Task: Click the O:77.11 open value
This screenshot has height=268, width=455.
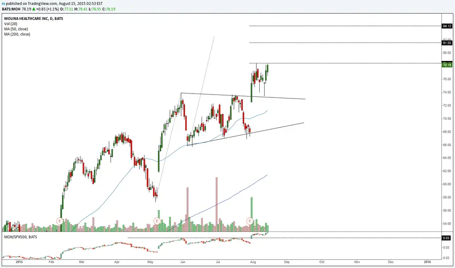Action: click(66, 9)
